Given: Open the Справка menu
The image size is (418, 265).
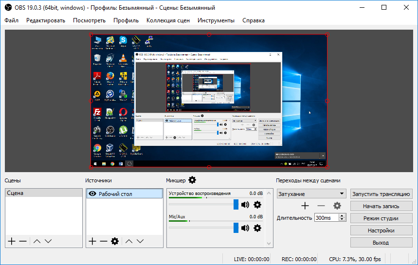Looking at the screenshot, I should pos(253,20).
